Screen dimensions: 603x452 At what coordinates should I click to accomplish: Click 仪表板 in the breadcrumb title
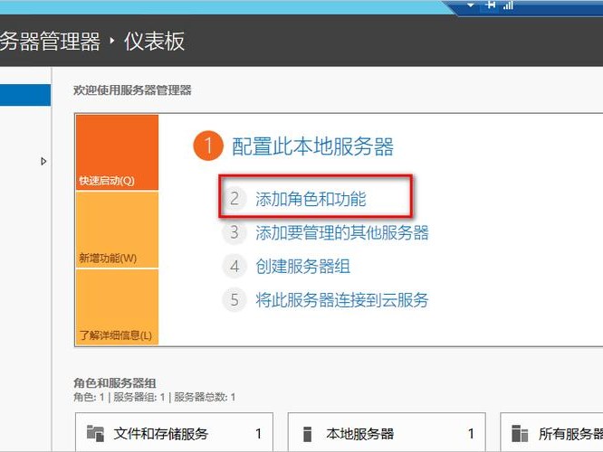click(154, 41)
